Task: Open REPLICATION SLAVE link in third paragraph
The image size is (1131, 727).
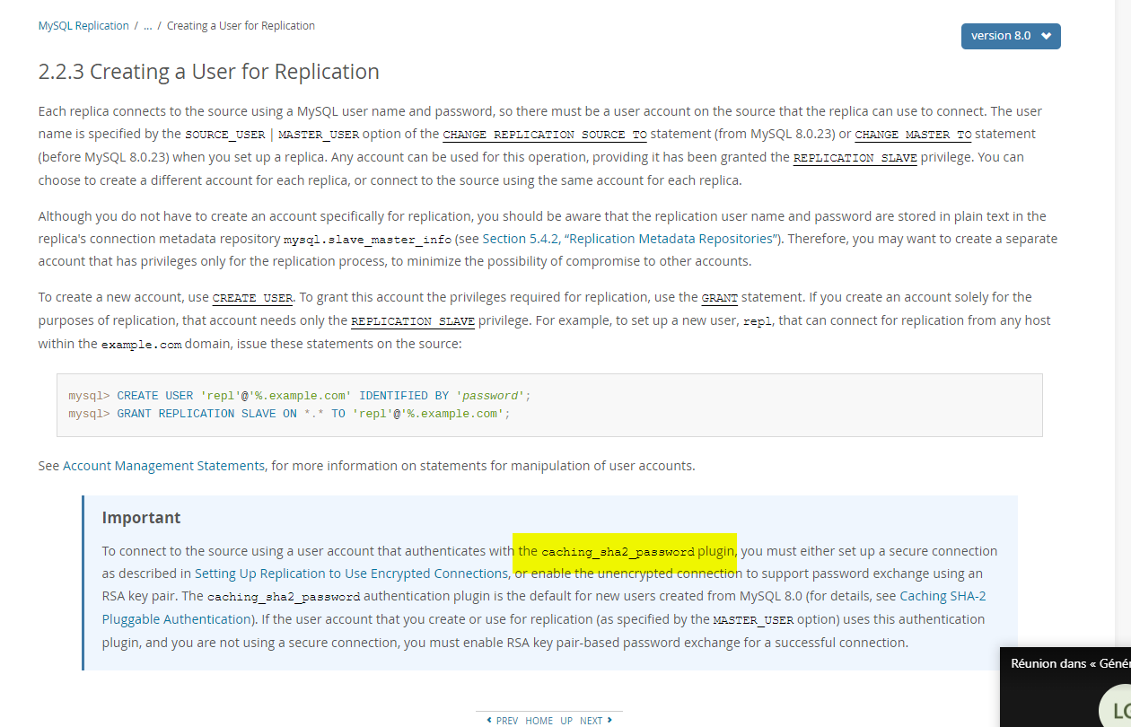Action: [x=413, y=321]
